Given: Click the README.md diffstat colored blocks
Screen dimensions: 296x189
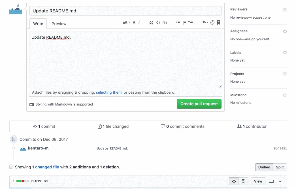Looking at the screenshot, I should coord(23,181).
